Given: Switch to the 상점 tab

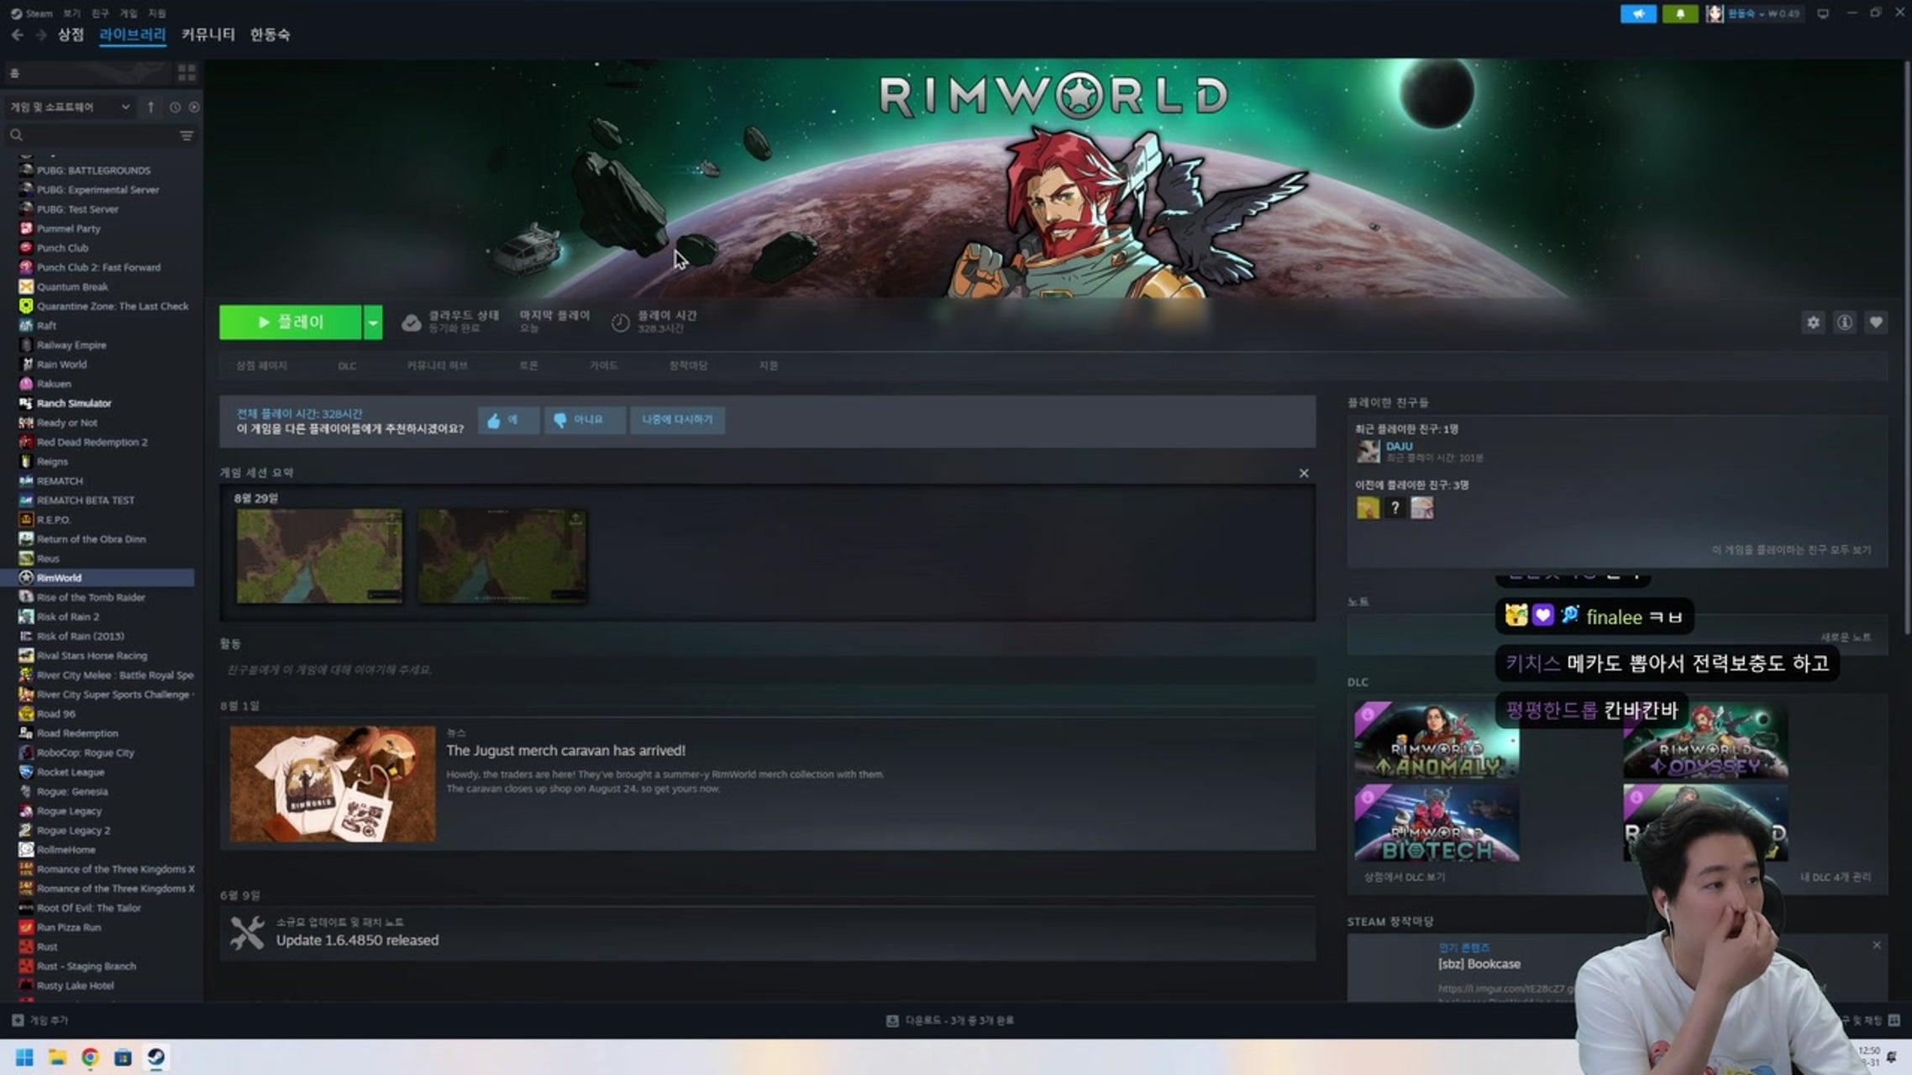Looking at the screenshot, I should (x=71, y=35).
